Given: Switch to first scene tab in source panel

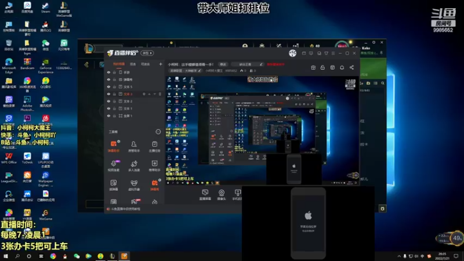Looking at the screenshot, I should pyautogui.click(x=119, y=64).
